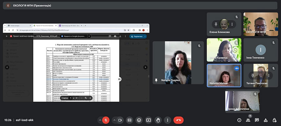Image resolution: width=281 pixels, height=126 pixels.
Task: Select the ЕКОЛОГІЯ ФПН camera tile
Action: (261, 24)
